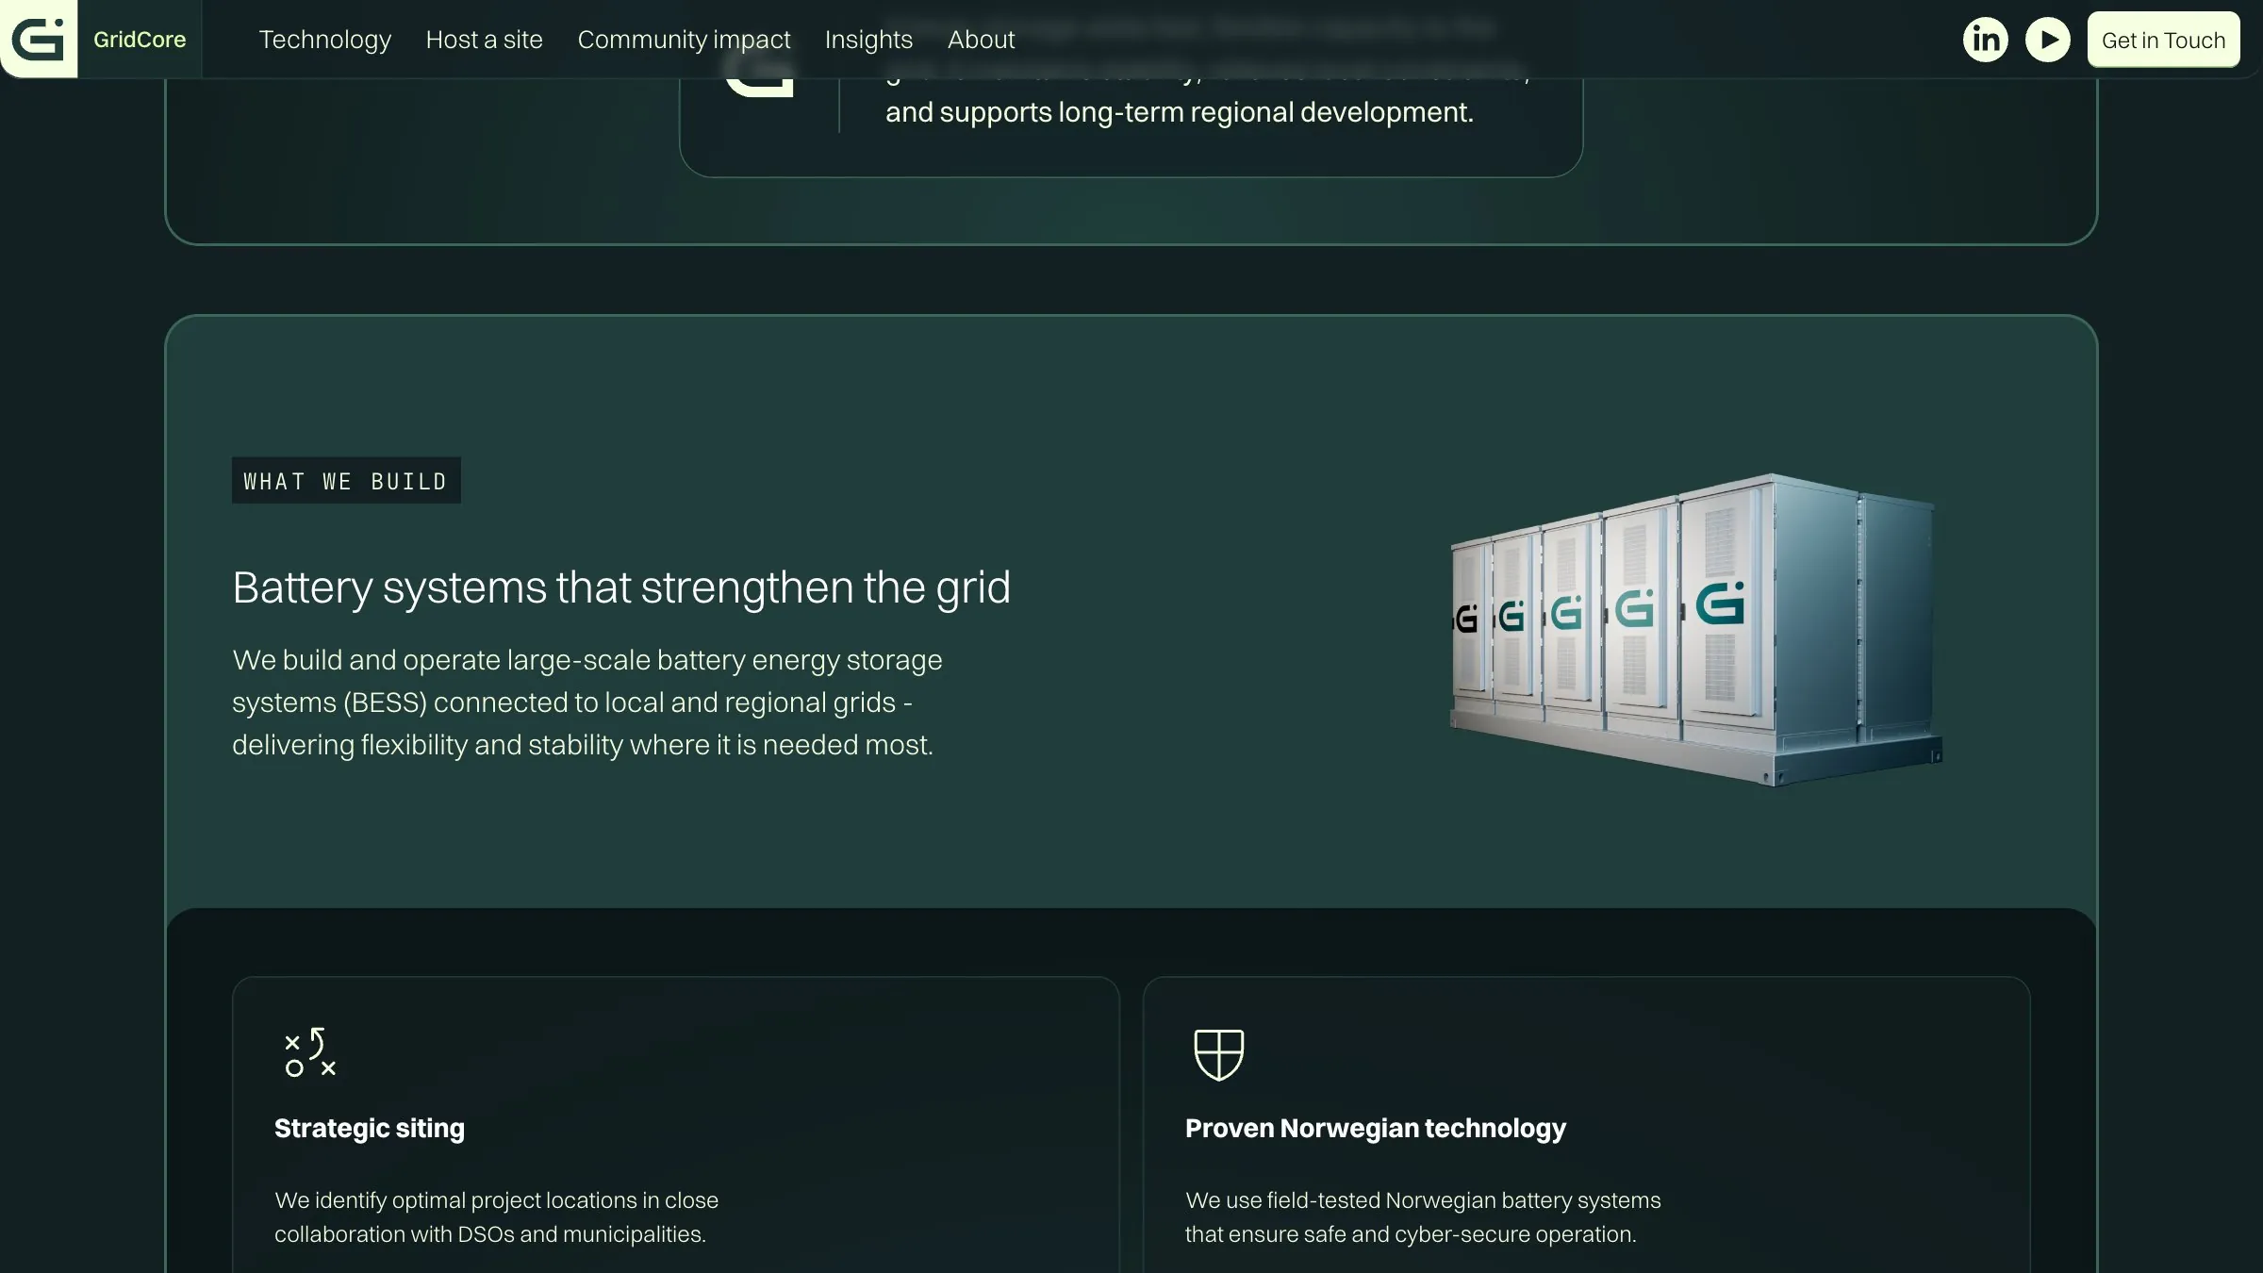Click the Proven Norwegian technology card title
The image size is (2263, 1273).
(1375, 1128)
